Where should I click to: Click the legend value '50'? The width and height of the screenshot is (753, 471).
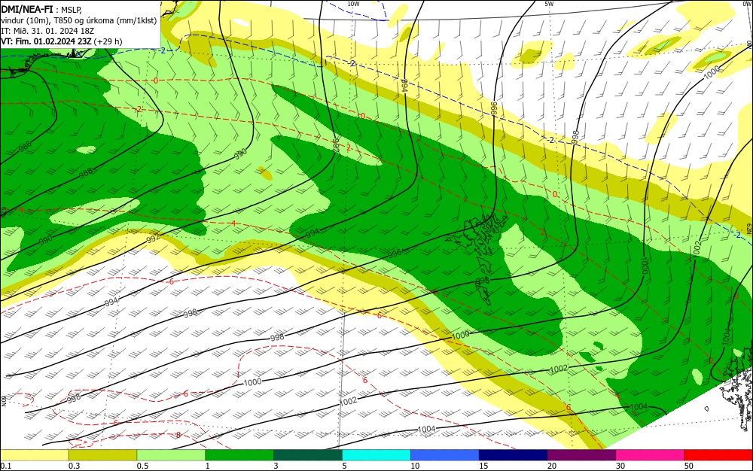[x=689, y=466]
